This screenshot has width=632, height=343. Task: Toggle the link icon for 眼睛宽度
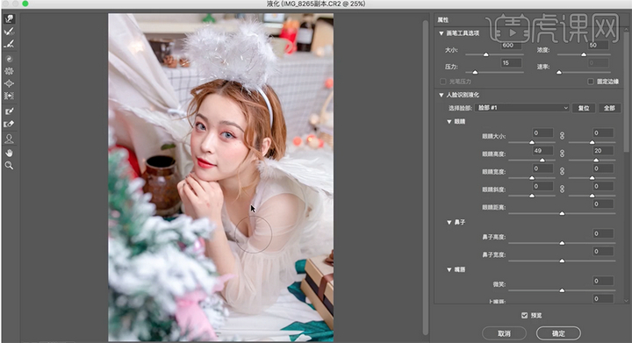pyautogui.click(x=562, y=171)
